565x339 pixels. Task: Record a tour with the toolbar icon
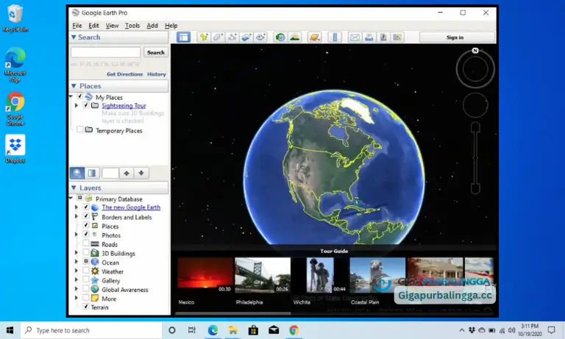pyautogui.click(x=260, y=37)
